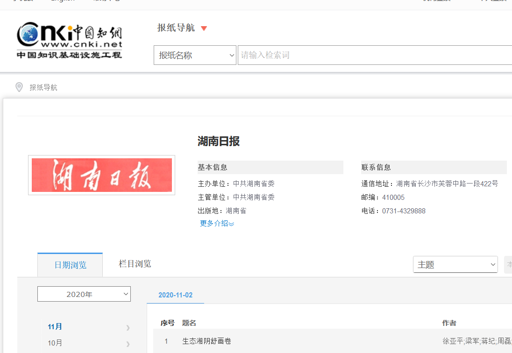Select the 2020-11-02 date tab
512x353 pixels.
pyautogui.click(x=175, y=295)
